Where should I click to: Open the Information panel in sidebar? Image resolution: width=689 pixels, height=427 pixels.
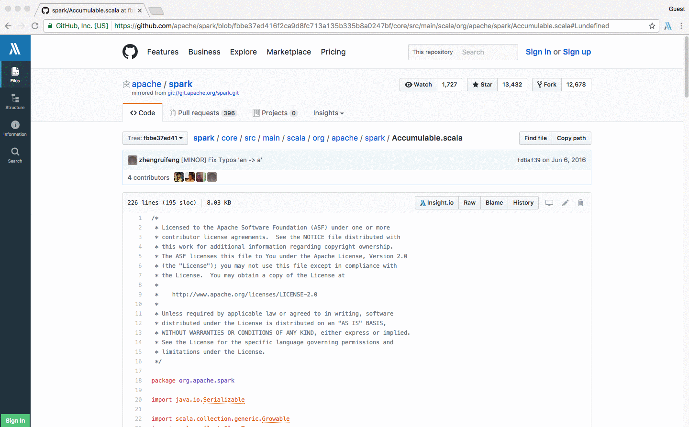point(15,128)
